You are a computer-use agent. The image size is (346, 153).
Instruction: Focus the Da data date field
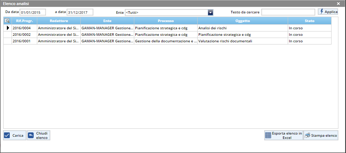tap(33, 12)
